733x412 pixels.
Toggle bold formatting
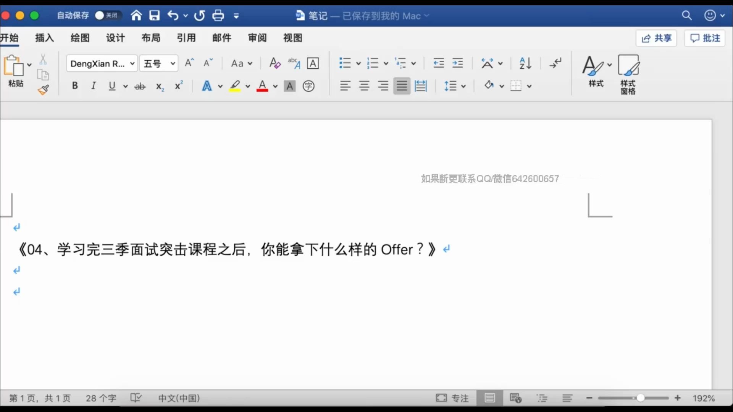pos(75,86)
